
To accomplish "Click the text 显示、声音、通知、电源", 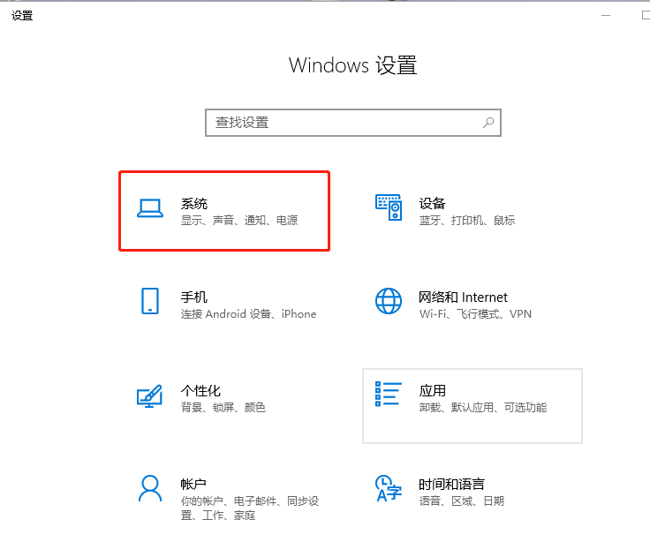I will point(239,221).
